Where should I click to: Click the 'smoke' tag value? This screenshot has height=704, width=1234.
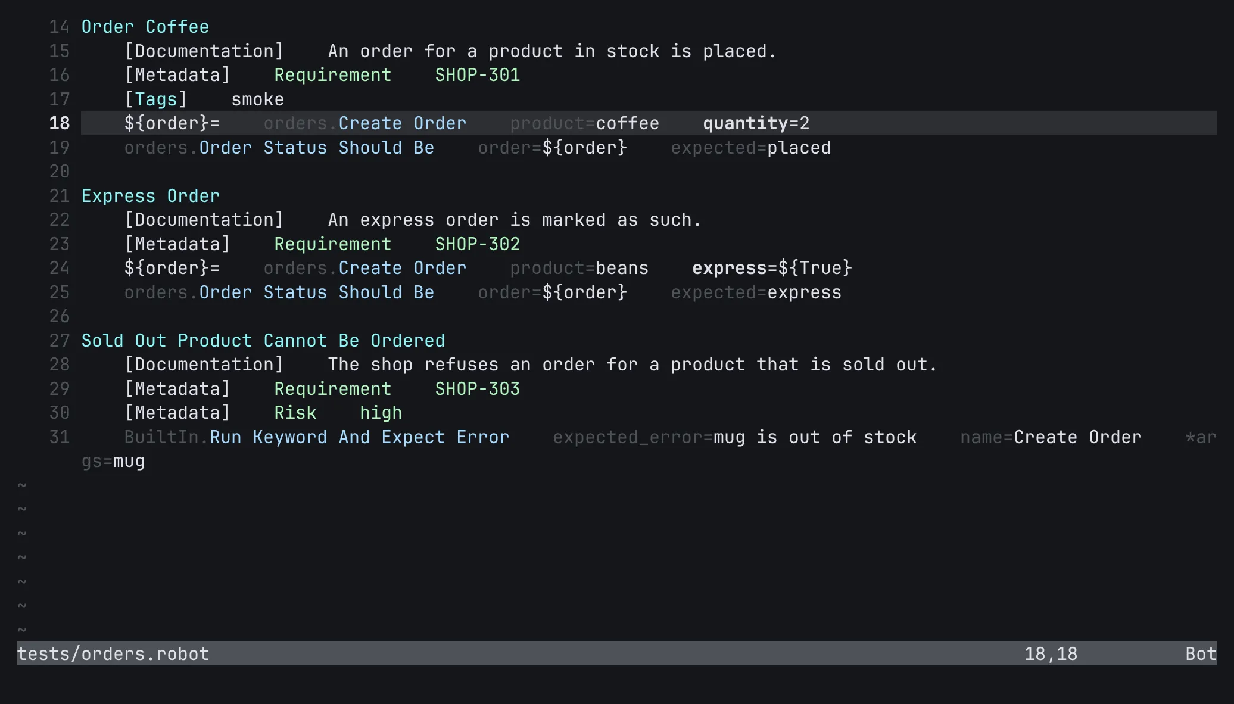coord(258,99)
